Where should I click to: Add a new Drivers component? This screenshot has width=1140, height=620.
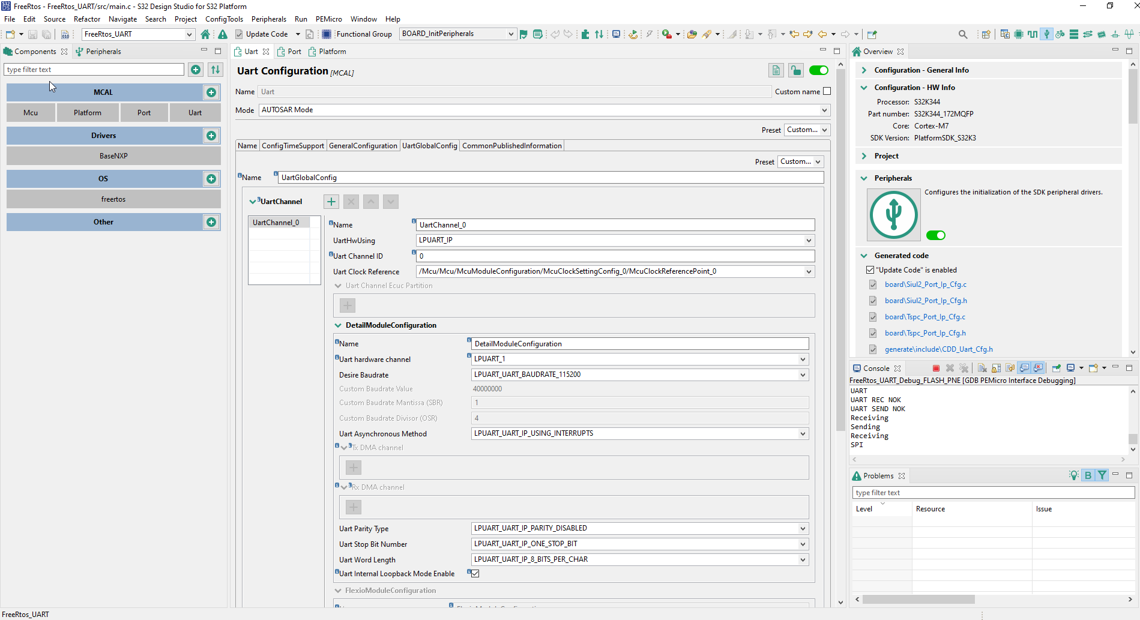click(211, 136)
